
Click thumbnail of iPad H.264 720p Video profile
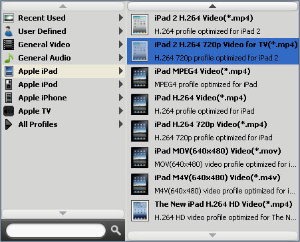140,131
